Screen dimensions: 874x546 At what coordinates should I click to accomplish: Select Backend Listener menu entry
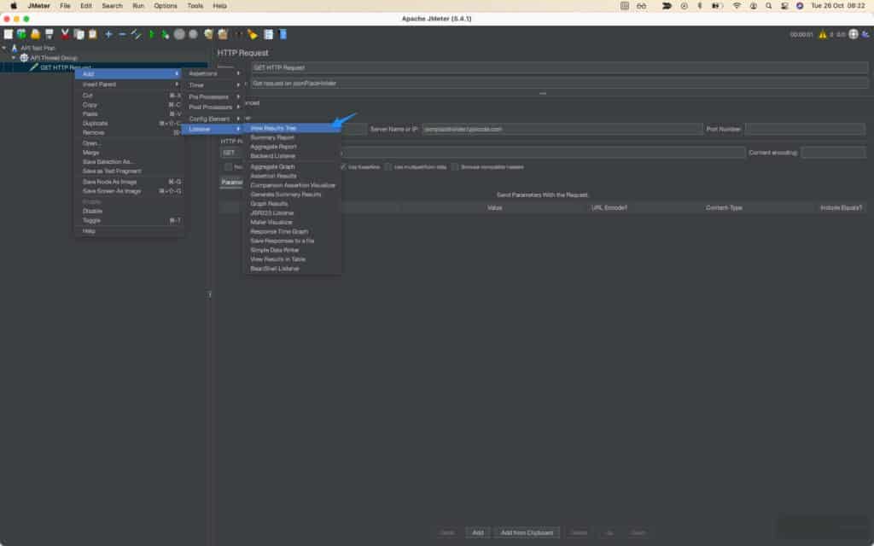pos(292,156)
